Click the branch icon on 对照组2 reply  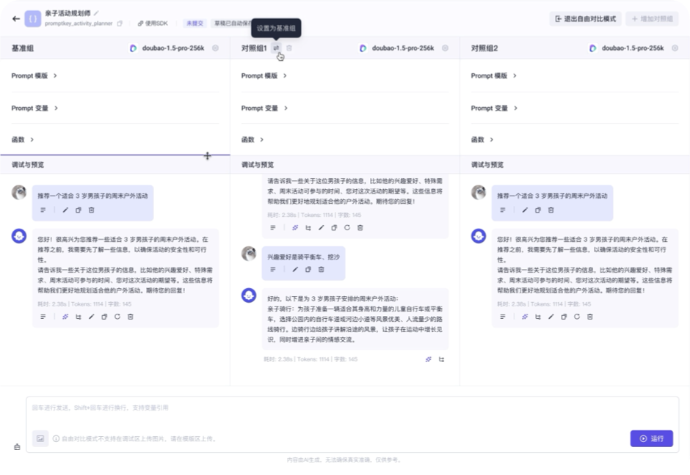[x=538, y=317]
